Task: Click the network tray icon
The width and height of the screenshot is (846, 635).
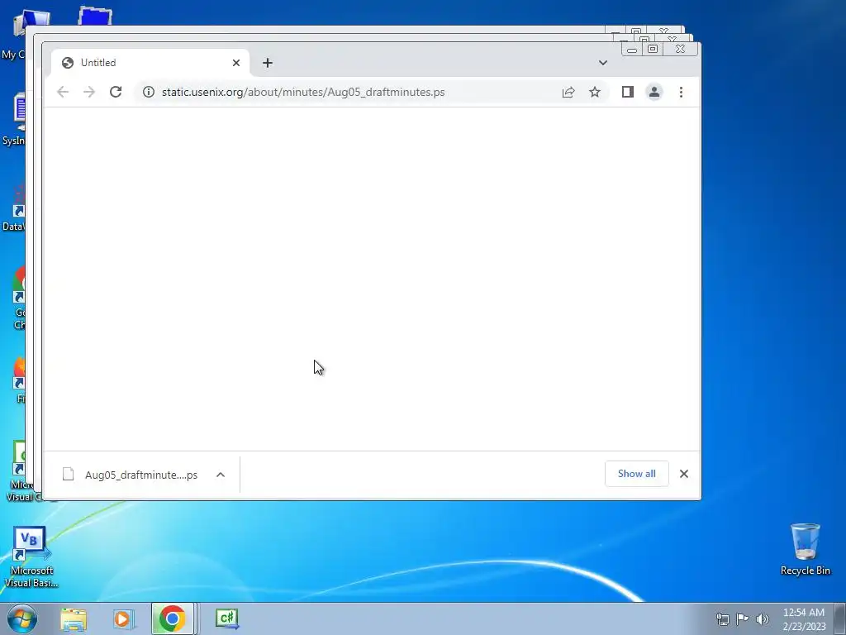Action: [x=722, y=618]
